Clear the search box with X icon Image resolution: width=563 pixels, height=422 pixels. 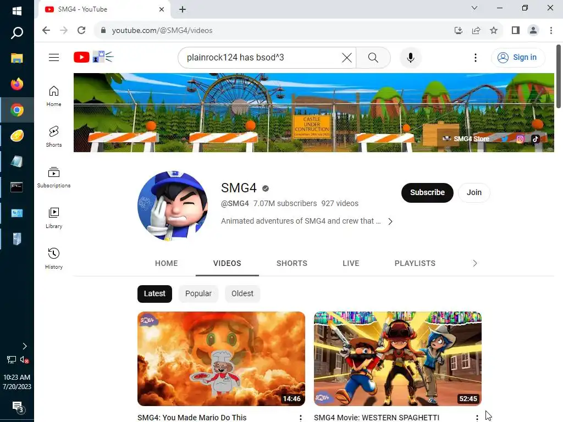347,57
